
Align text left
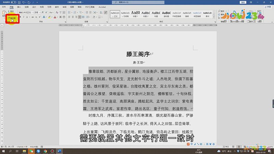pyautogui.click(x=69, y=17)
